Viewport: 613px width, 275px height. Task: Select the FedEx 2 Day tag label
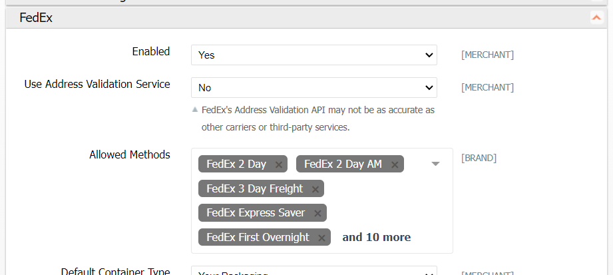click(x=236, y=164)
